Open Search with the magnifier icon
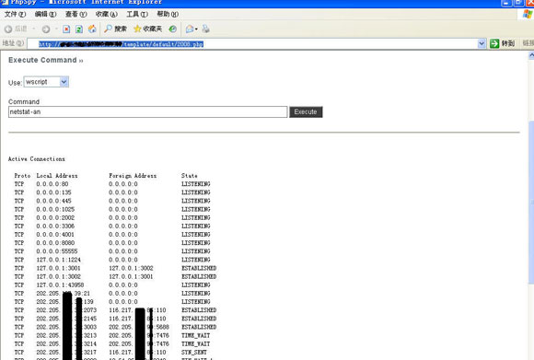Viewport: 534px width, 360px height. (x=108, y=29)
